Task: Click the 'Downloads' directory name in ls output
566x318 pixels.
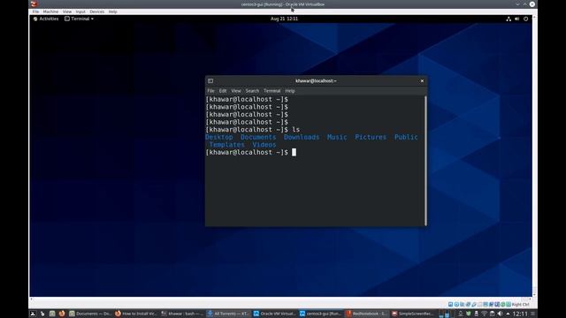Action: (302, 137)
